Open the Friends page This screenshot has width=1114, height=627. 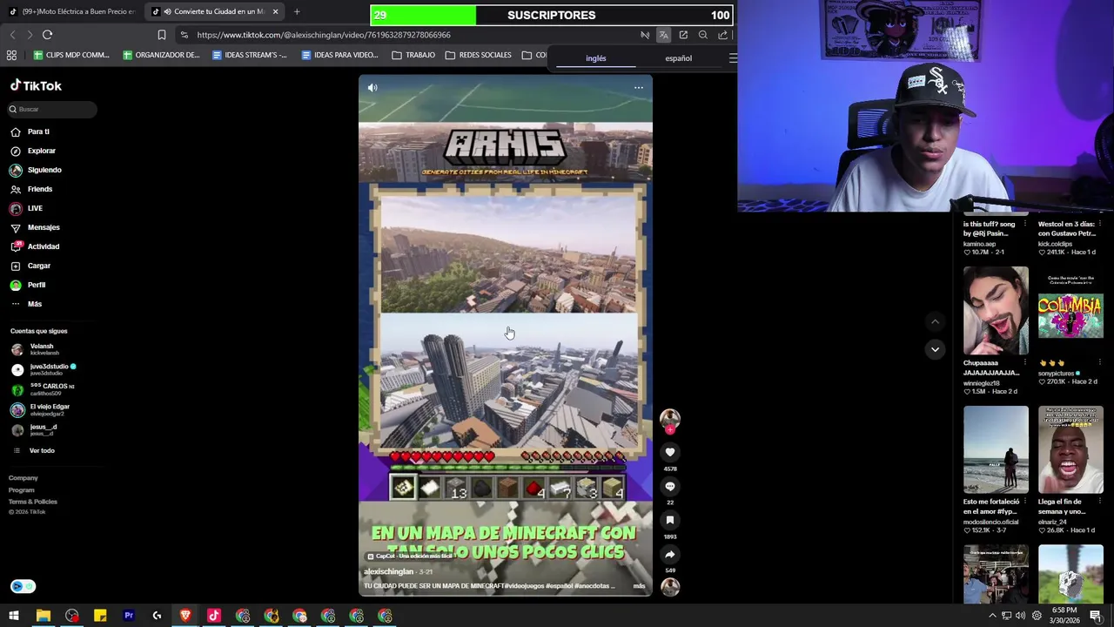tap(39, 189)
